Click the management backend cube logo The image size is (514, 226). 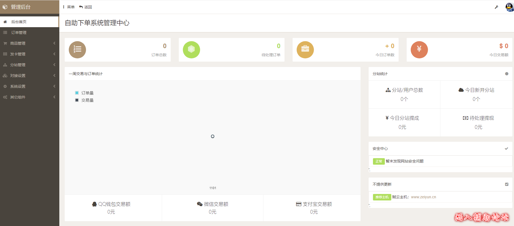[x=5, y=7]
